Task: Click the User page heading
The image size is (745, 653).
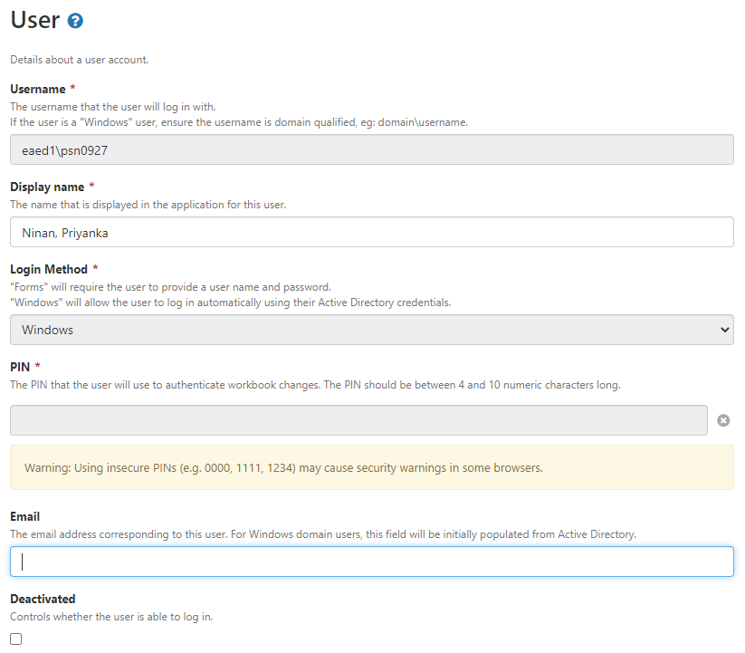Action: (34, 20)
